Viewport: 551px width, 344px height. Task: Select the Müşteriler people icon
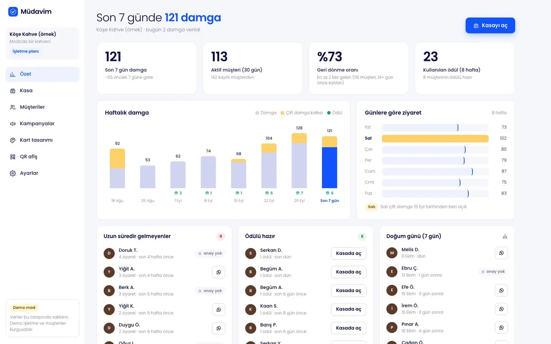(x=12, y=107)
